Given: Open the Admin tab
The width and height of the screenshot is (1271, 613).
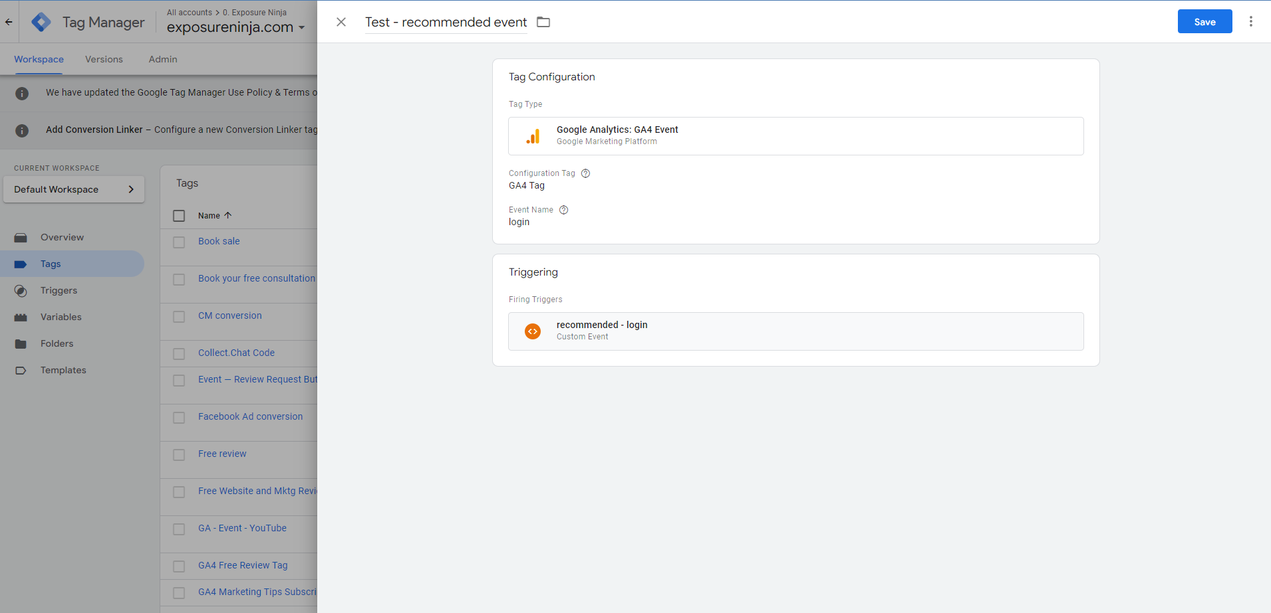Looking at the screenshot, I should (163, 59).
